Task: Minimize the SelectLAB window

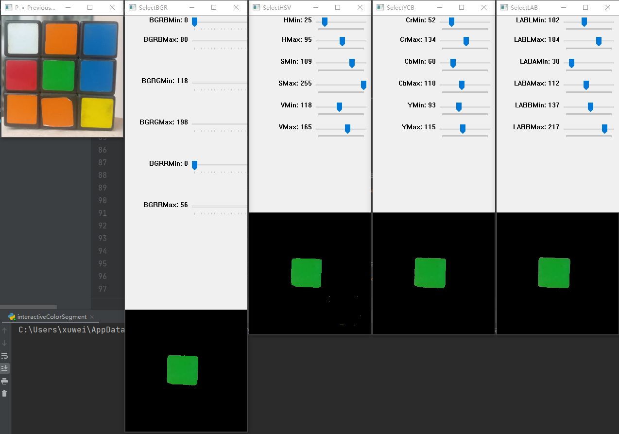Action: tap(563, 8)
